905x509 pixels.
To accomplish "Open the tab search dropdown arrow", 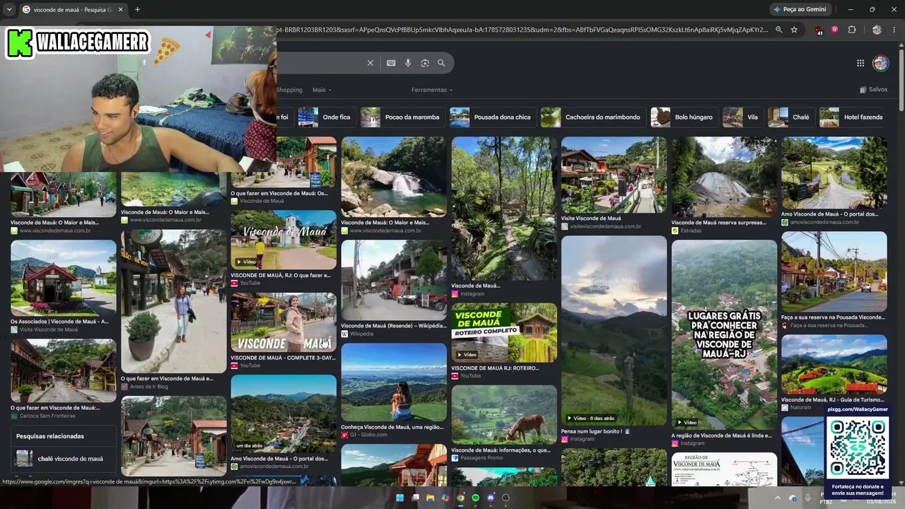I will (x=8, y=9).
